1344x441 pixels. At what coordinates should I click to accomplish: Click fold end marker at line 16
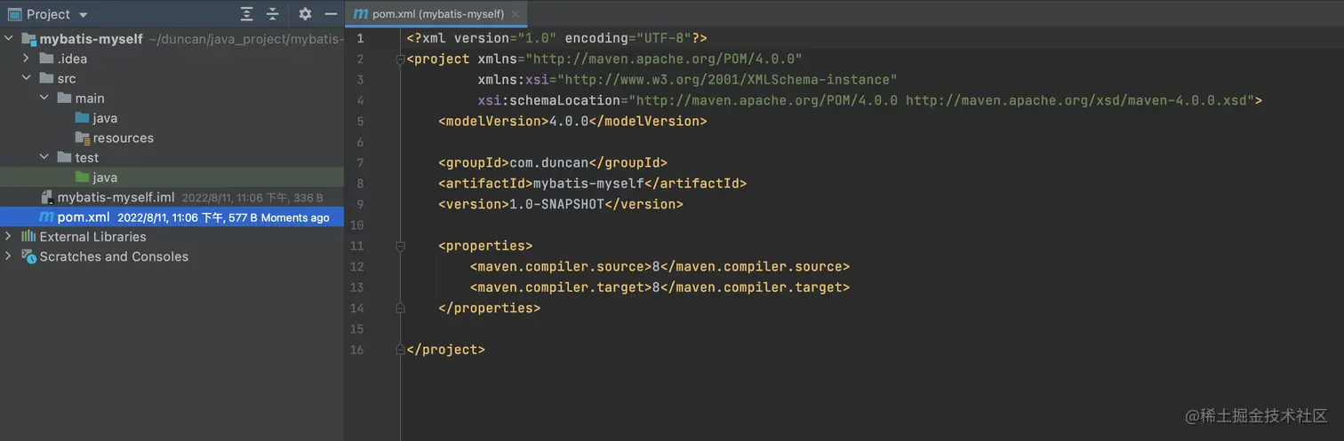point(400,350)
